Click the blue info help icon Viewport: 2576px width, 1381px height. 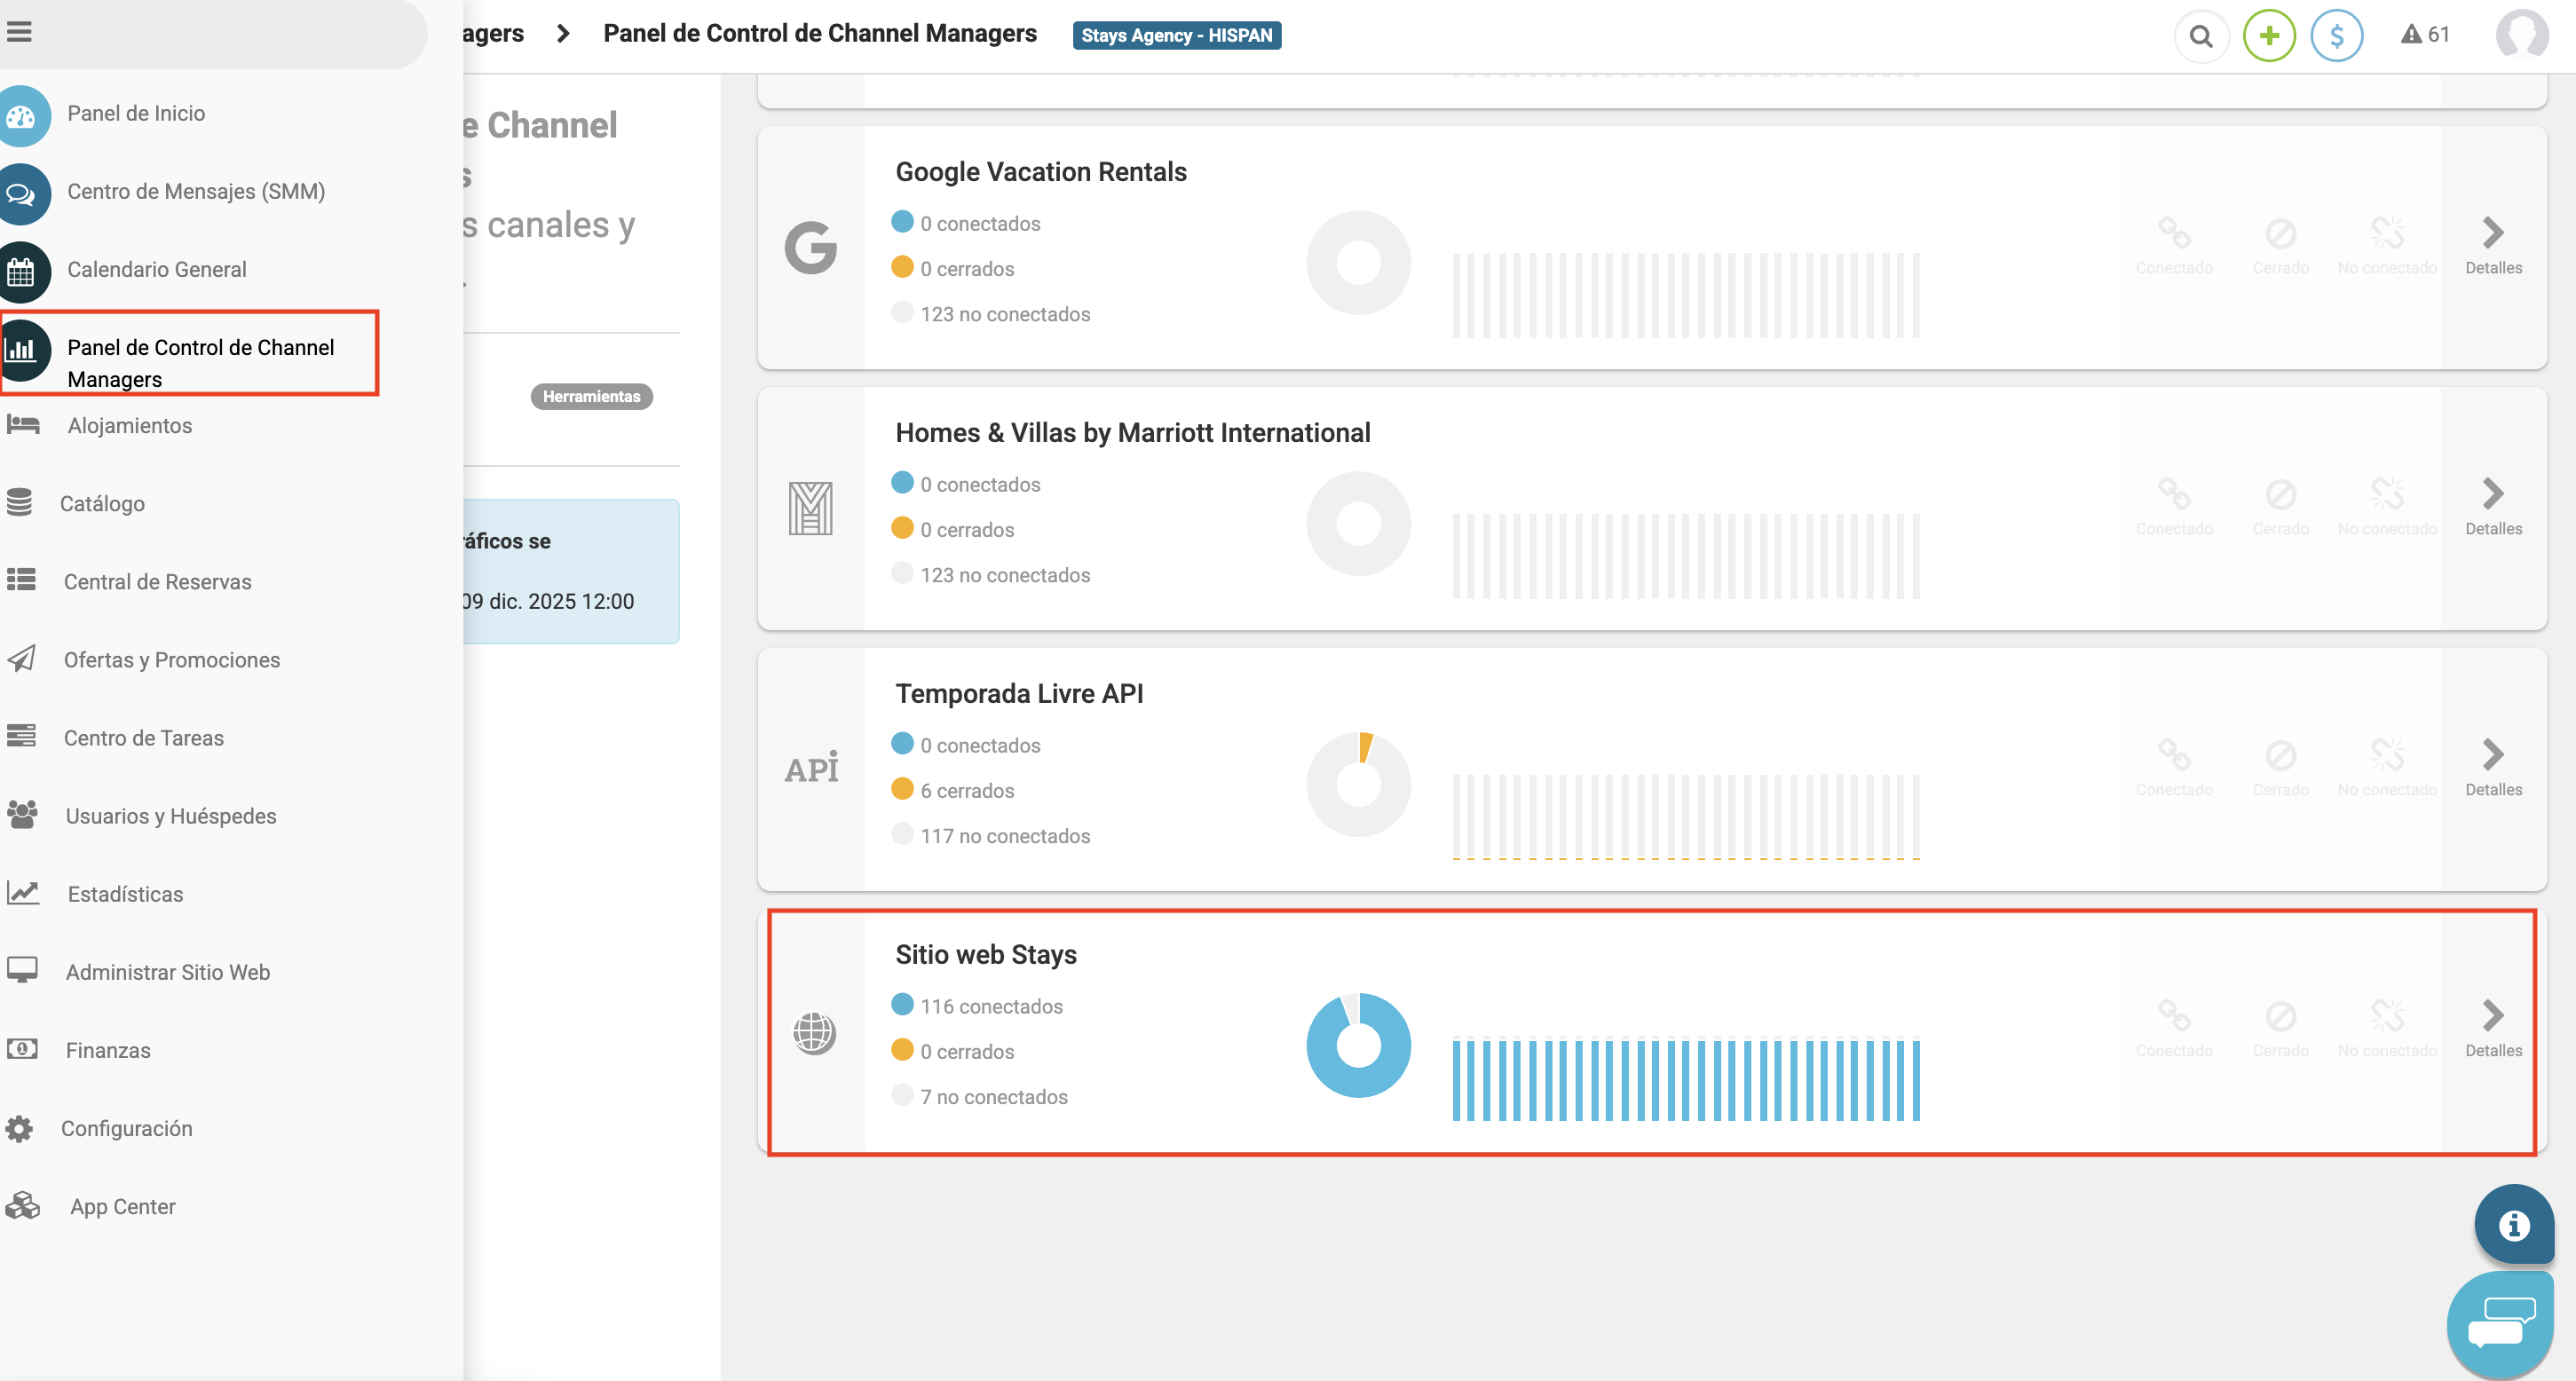[2513, 1224]
